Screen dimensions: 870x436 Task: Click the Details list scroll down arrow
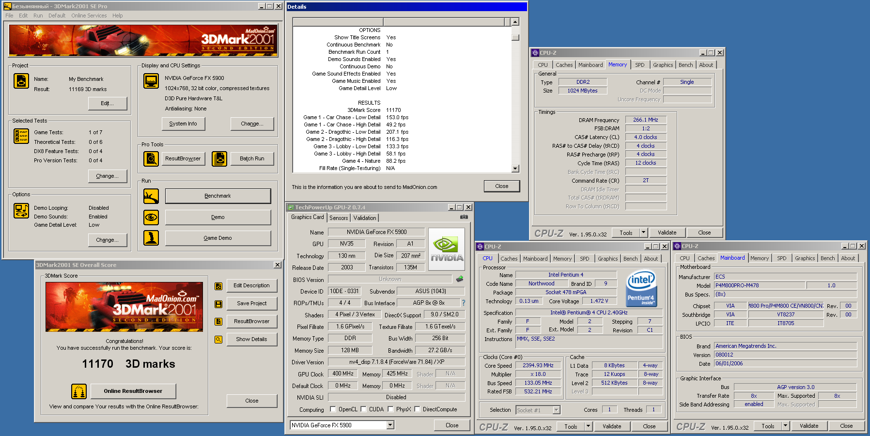tap(515, 169)
